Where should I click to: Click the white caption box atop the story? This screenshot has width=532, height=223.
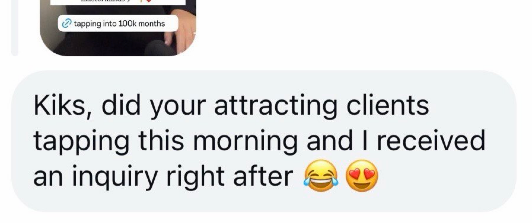(x=118, y=2)
